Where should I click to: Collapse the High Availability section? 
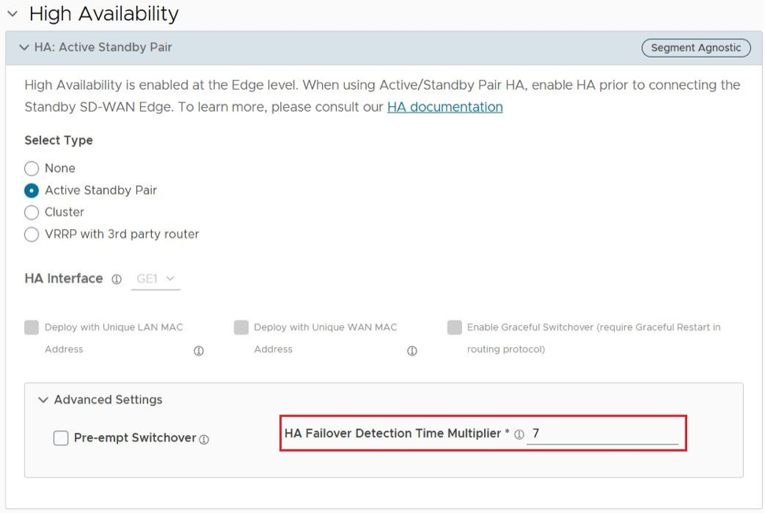tap(13, 14)
